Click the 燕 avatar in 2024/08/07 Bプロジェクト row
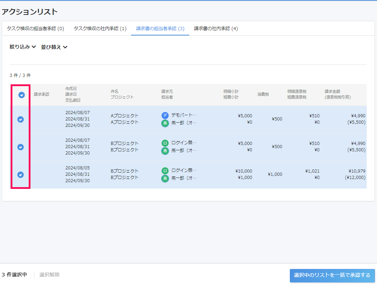377x286 pixels. (x=165, y=151)
